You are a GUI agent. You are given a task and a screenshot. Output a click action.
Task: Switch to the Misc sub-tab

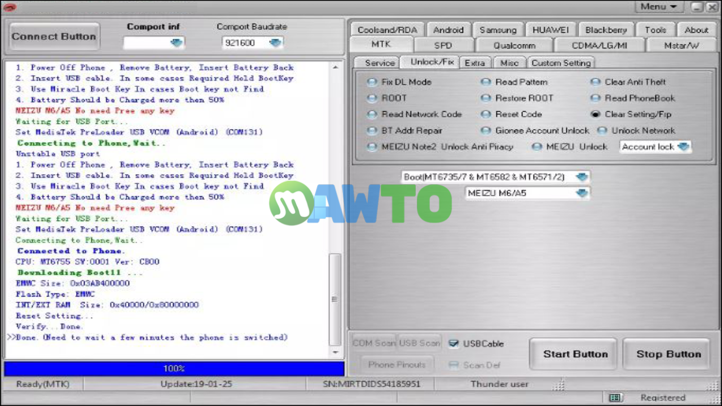509,63
